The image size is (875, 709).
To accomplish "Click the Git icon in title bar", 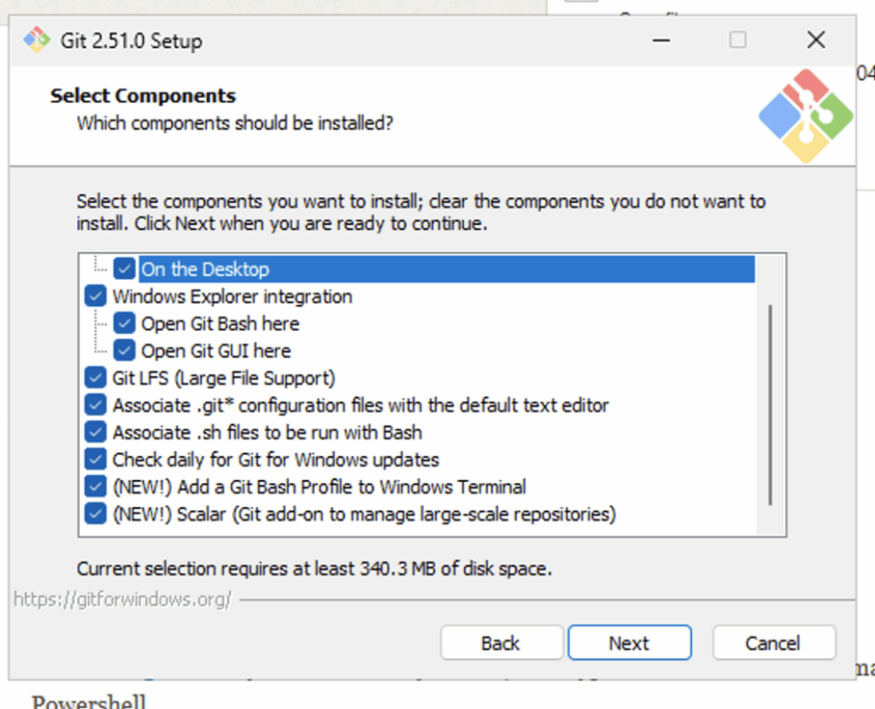I will click(x=37, y=40).
